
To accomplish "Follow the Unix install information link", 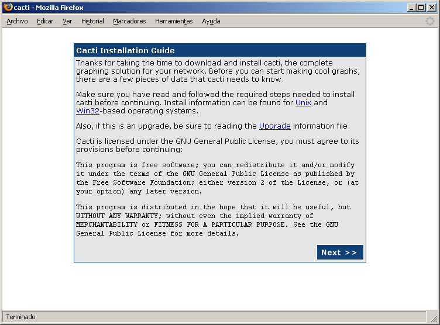I will pyautogui.click(x=303, y=103).
